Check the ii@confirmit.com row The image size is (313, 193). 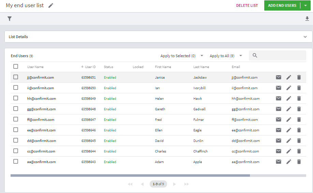tap(16, 87)
